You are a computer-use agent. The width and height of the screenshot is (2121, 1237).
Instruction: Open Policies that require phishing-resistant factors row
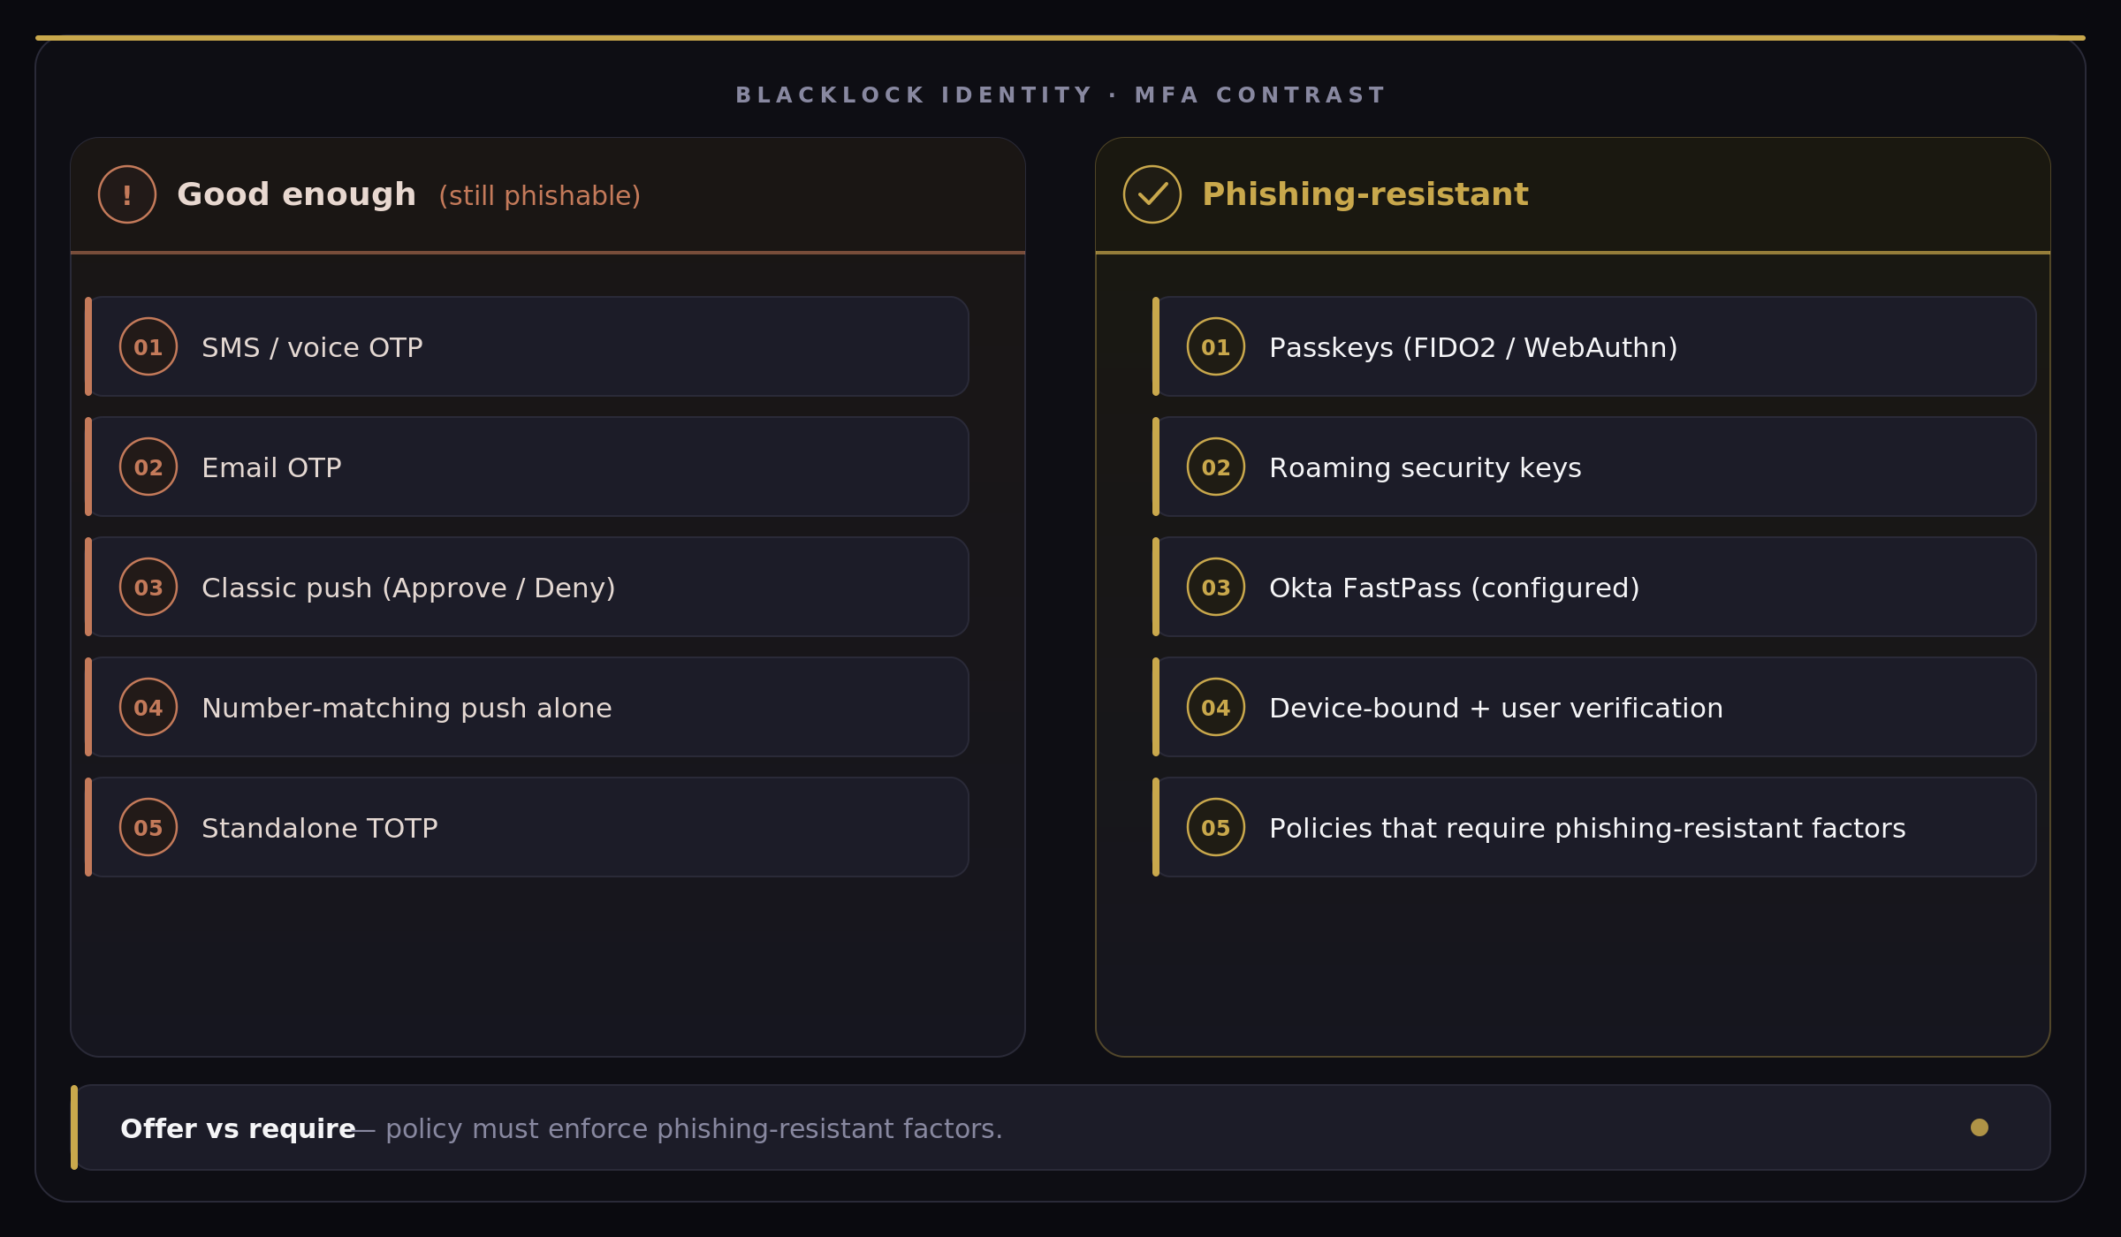1595,827
